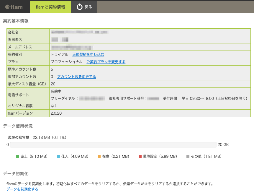Click the 環境設定（5.89 MB） legend label
Image resolution: width=254 pixels, height=195 pixels.
[x=160, y=156]
